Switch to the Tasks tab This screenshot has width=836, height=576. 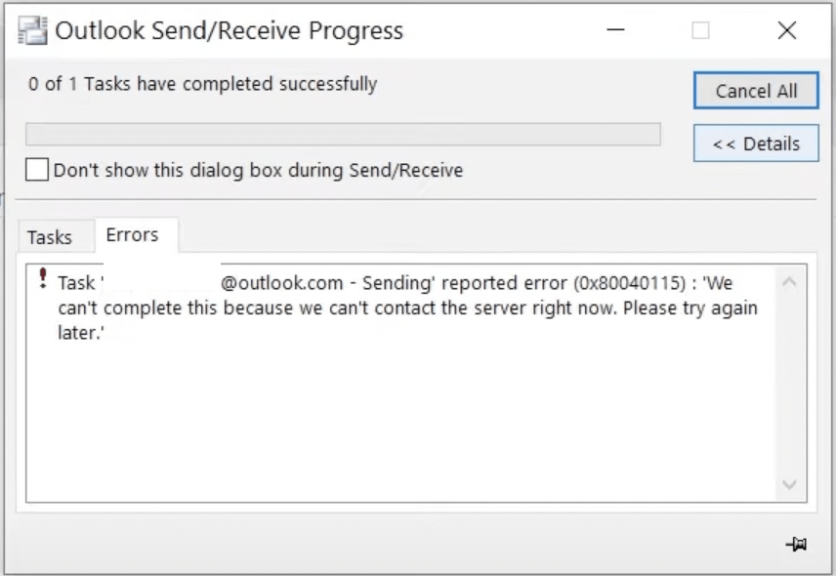click(x=50, y=237)
